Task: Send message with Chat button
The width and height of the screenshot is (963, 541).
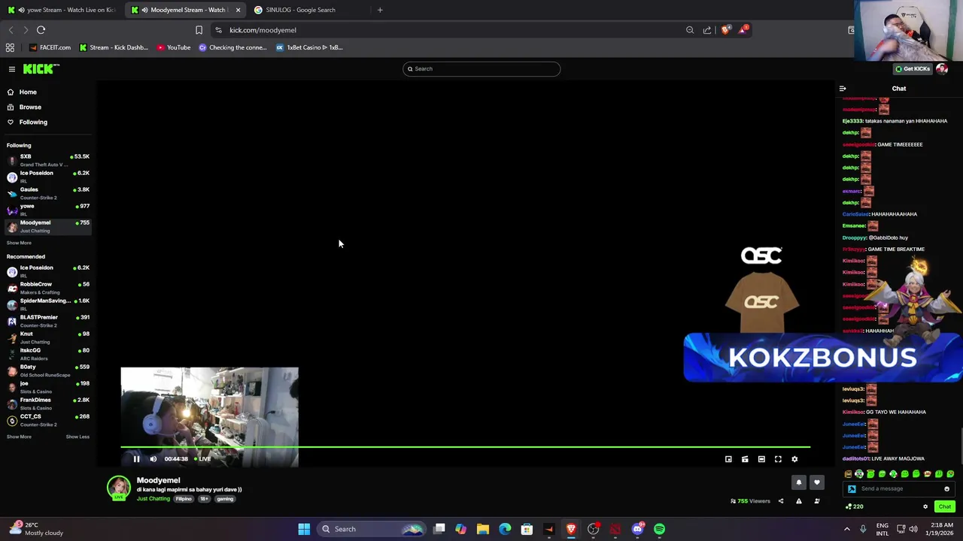Action: click(x=945, y=506)
